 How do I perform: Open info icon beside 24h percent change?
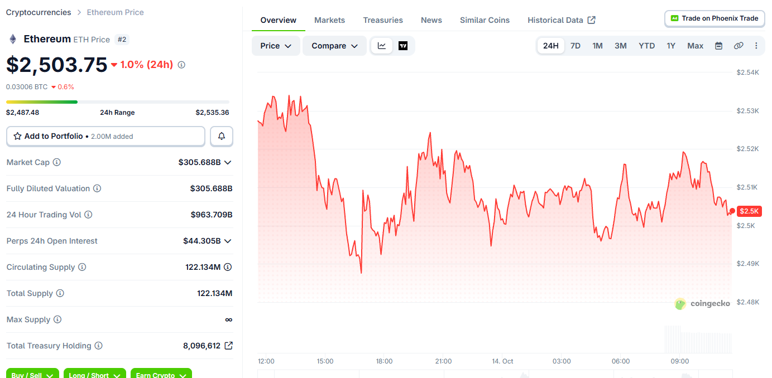[x=181, y=65]
